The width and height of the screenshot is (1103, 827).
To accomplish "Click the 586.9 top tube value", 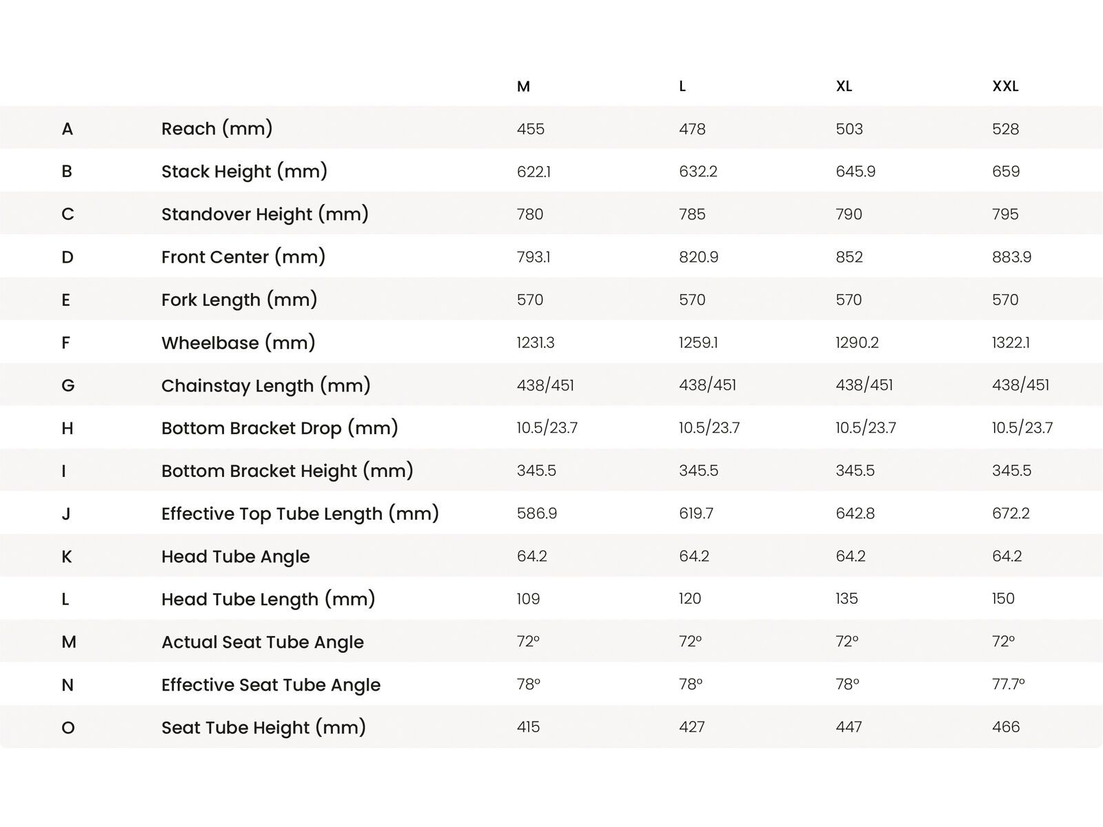I will coord(537,513).
